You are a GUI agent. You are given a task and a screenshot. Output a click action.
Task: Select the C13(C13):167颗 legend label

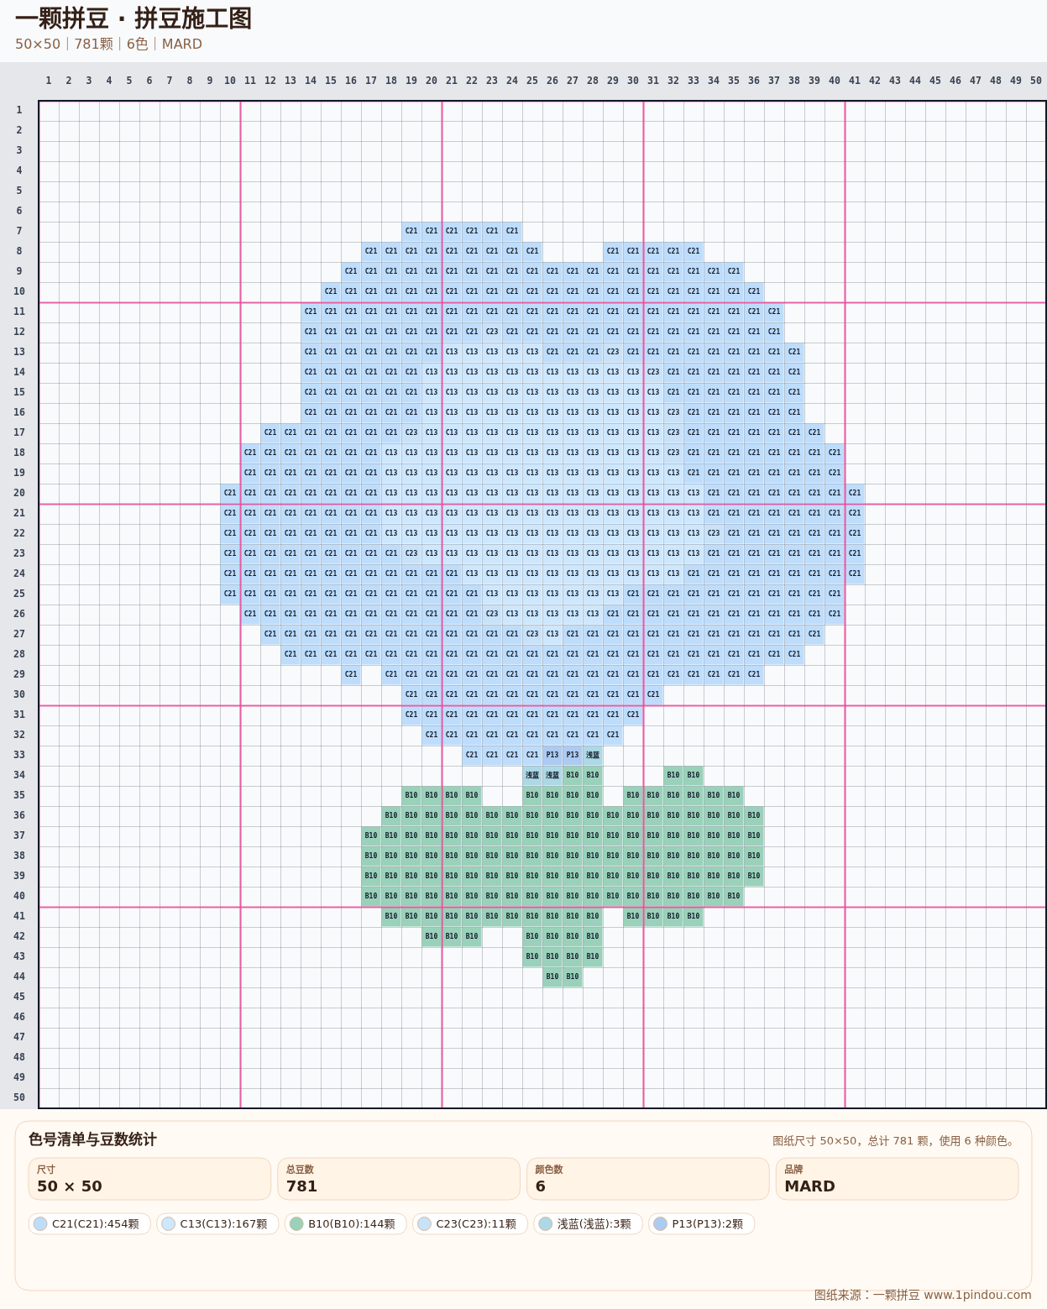point(223,1224)
